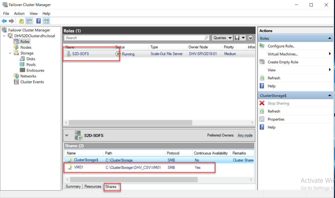Collapse the Roles section in Actions pane
This screenshot has width=335, height=198.
(x=330, y=38)
